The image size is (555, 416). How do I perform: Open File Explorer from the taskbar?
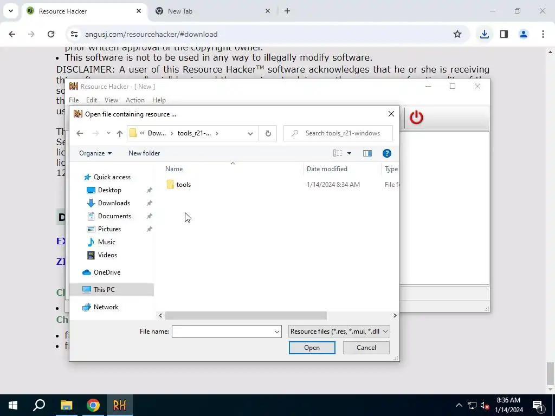click(66, 405)
